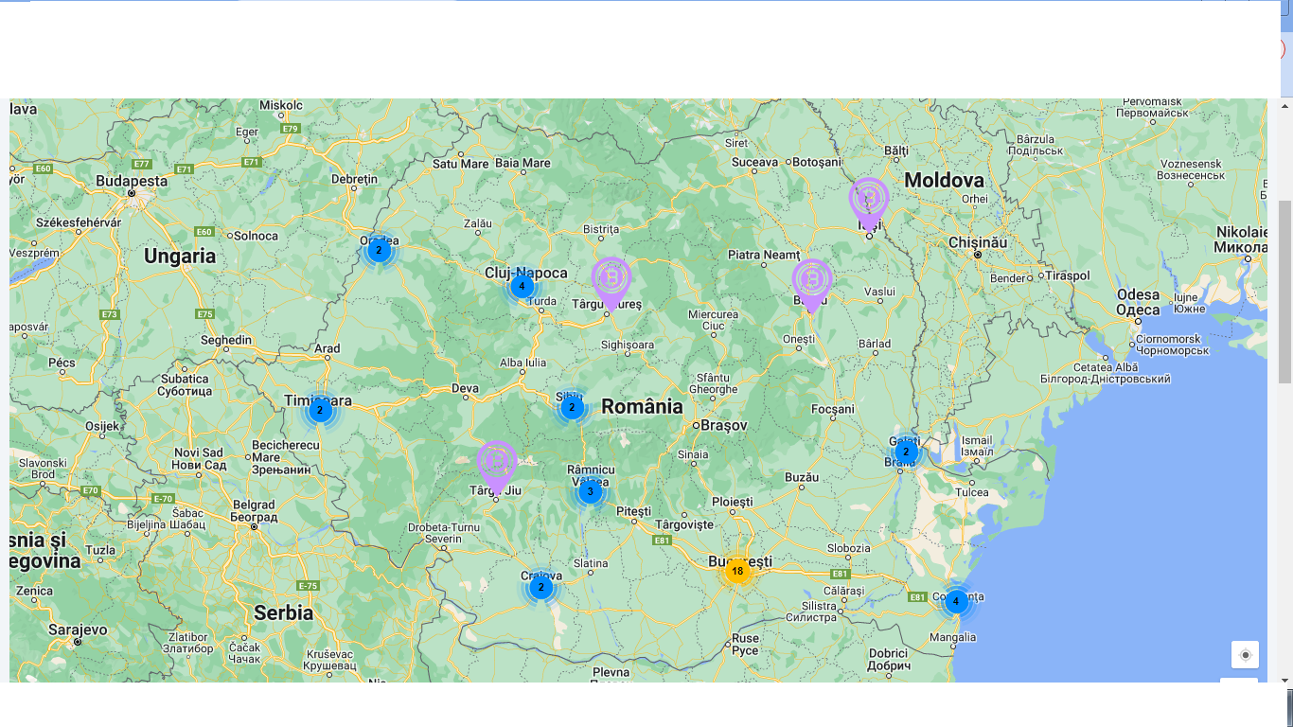This screenshot has height=727, width=1293.
Task: Click the Călărași city label
Action: [844, 590]
